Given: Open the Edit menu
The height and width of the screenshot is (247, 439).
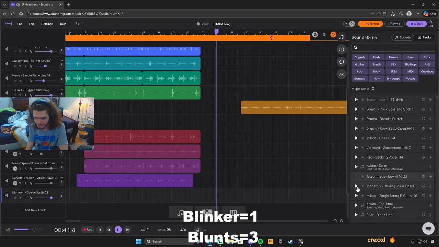Looking at the screenshot, I should (32, 24).
